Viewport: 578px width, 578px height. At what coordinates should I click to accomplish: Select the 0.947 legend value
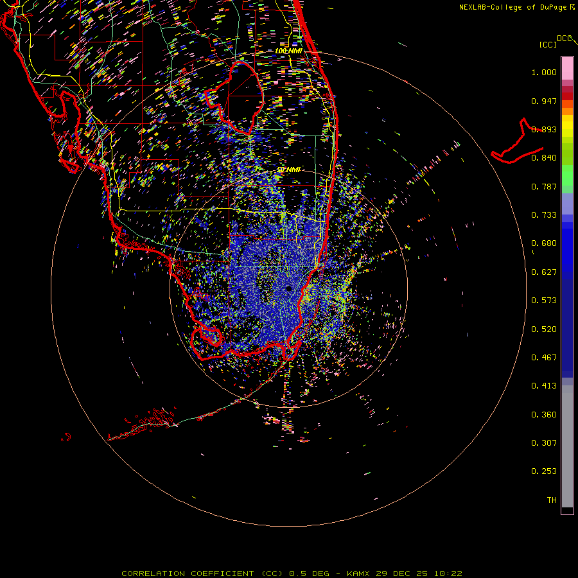544,101
